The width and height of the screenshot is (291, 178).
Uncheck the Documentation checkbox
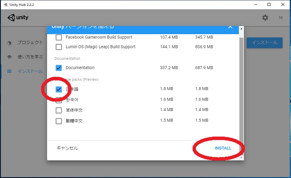59,68
